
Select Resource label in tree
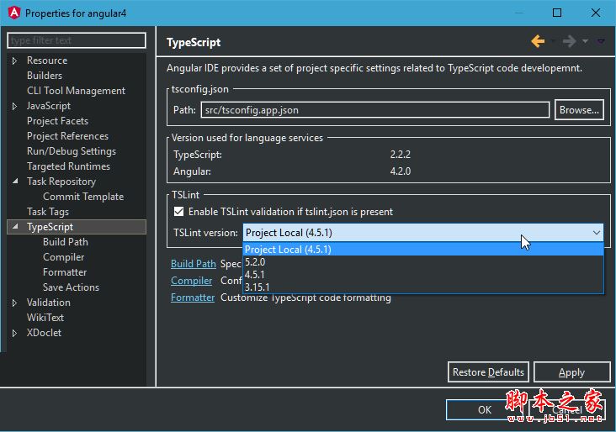click(47, 61)
